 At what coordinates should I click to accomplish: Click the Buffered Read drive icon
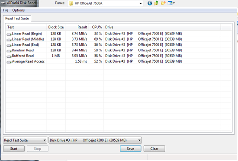point(9,57)
